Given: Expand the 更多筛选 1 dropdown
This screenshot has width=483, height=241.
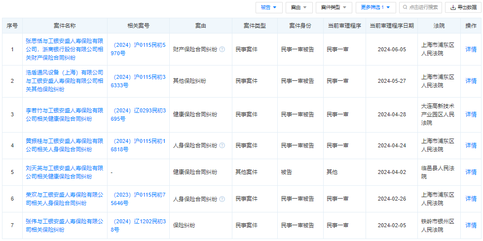Looking at the screenshot, I should click(x=375, y=7).
